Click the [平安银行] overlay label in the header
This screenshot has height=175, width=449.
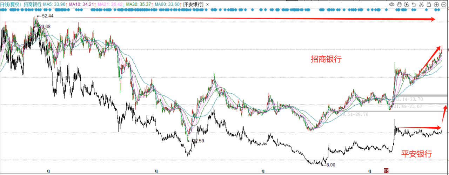pos(193,5)
